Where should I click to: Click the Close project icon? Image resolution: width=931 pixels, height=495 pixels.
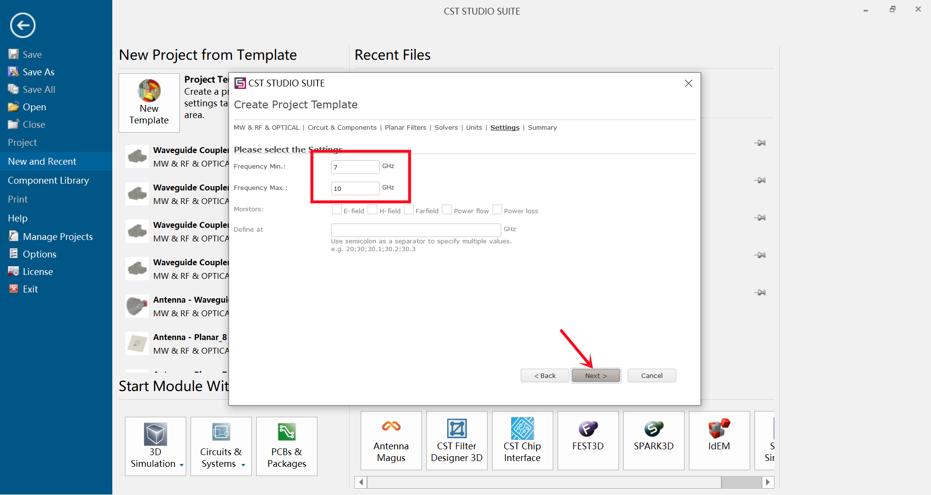point(14,124)
